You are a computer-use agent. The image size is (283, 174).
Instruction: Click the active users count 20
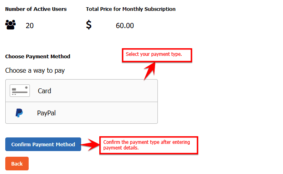point(29,26)
